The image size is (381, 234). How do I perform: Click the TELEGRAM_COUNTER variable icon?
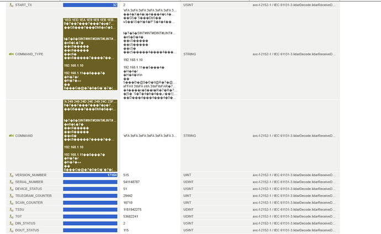(x=11, y=195)
